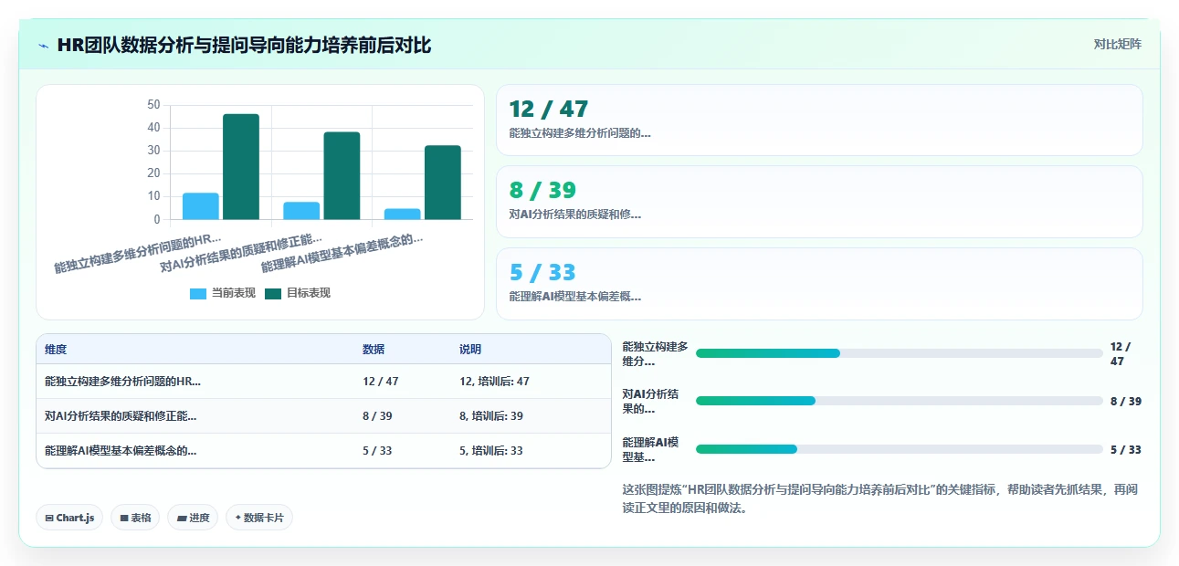The height and width of the screenshot is (566, 1179).
Task: Click progress bar for 对AI分析结果的...
Action: click(x=900, y=401)
